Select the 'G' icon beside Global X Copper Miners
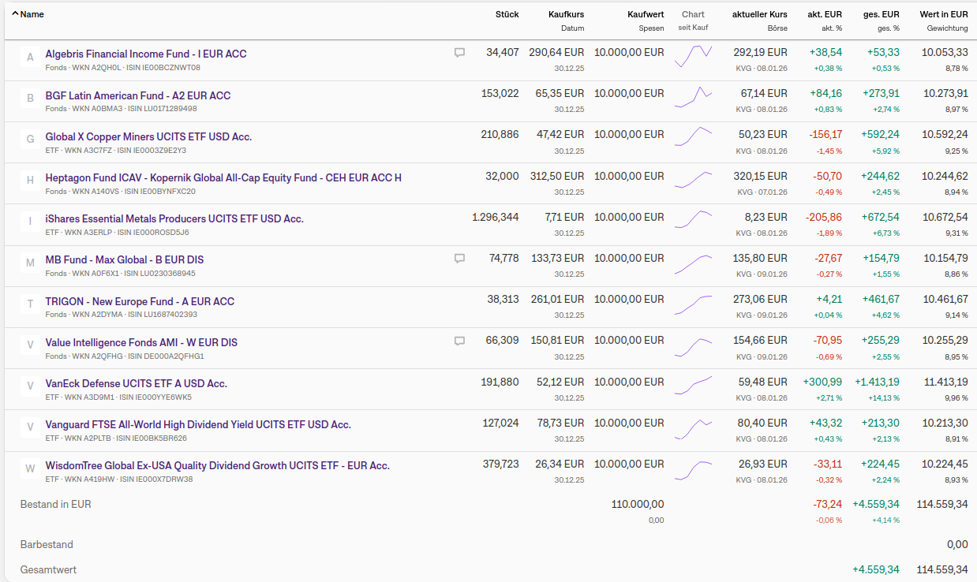This screenshot has width=977, height=582. coord(30,140)
